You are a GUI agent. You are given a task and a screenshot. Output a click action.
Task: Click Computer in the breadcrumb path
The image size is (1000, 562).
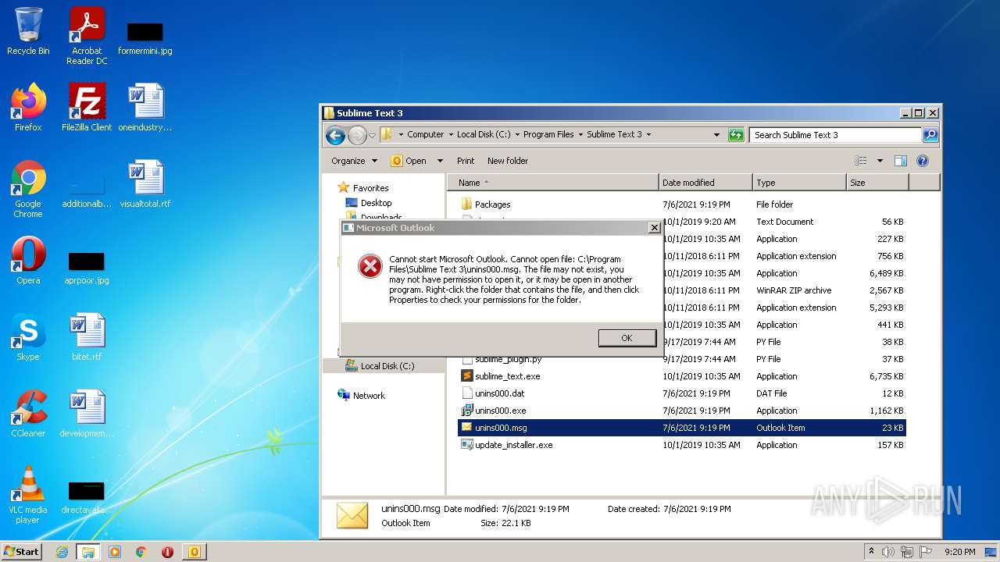(426, 135)
